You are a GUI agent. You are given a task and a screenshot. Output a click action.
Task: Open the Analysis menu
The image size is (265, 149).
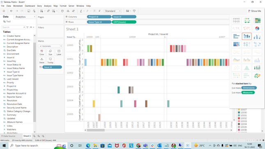[48, 6]
